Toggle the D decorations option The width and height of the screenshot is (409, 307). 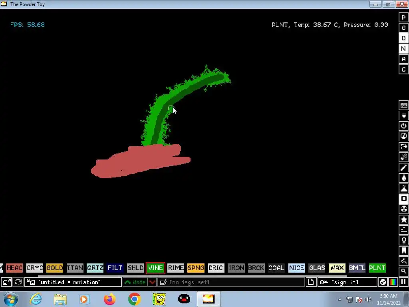coord(403,38)
